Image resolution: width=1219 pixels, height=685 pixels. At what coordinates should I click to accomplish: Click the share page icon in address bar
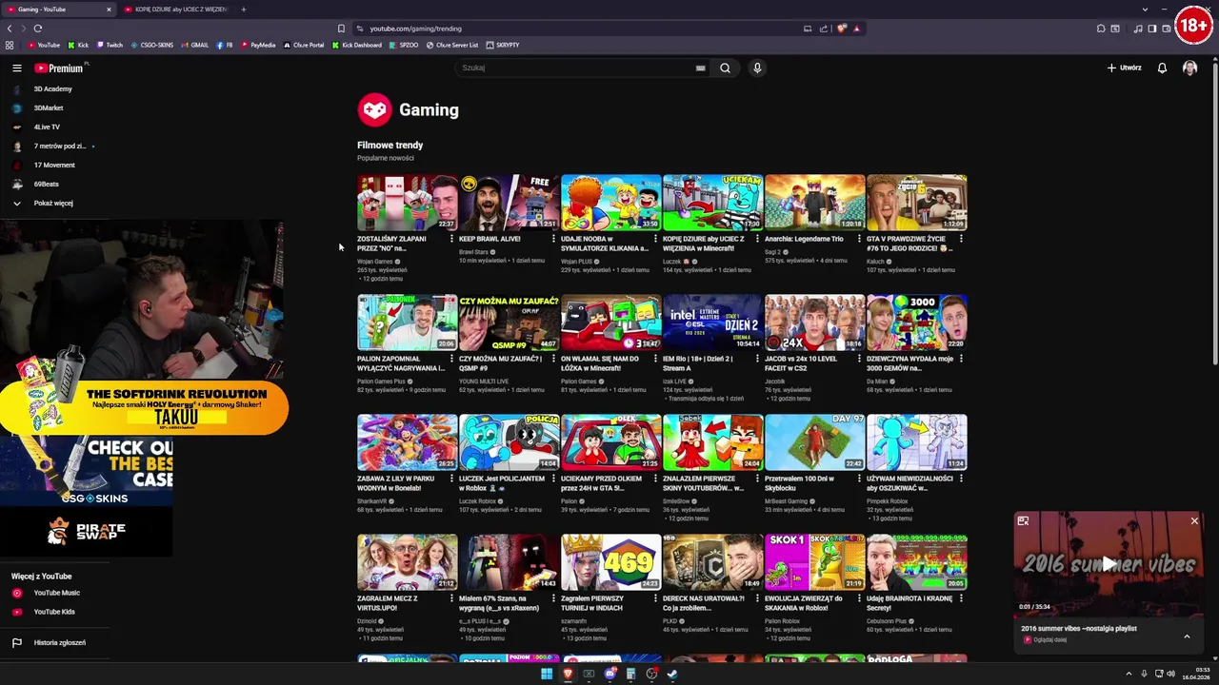(824, 29)
